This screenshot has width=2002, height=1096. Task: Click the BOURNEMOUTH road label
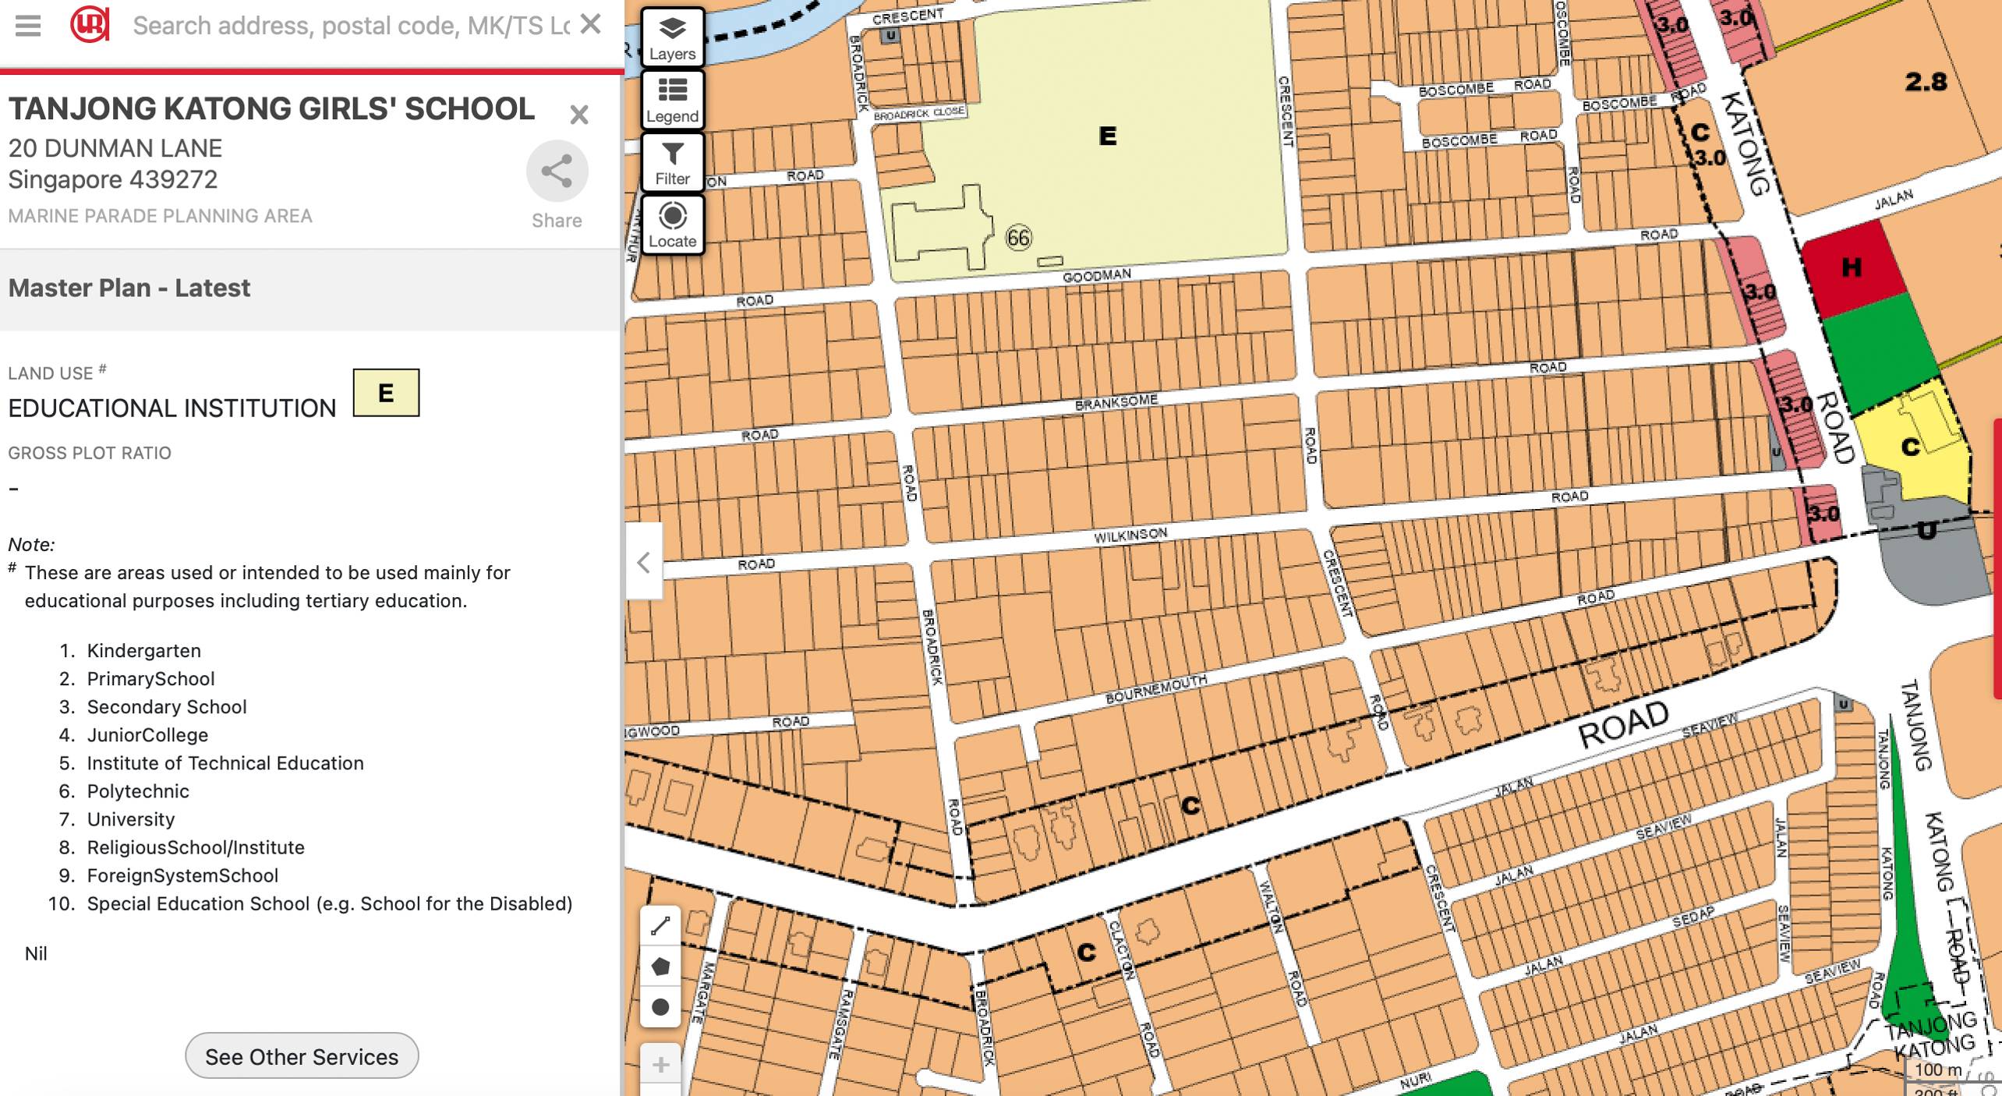click(1156, 688)
